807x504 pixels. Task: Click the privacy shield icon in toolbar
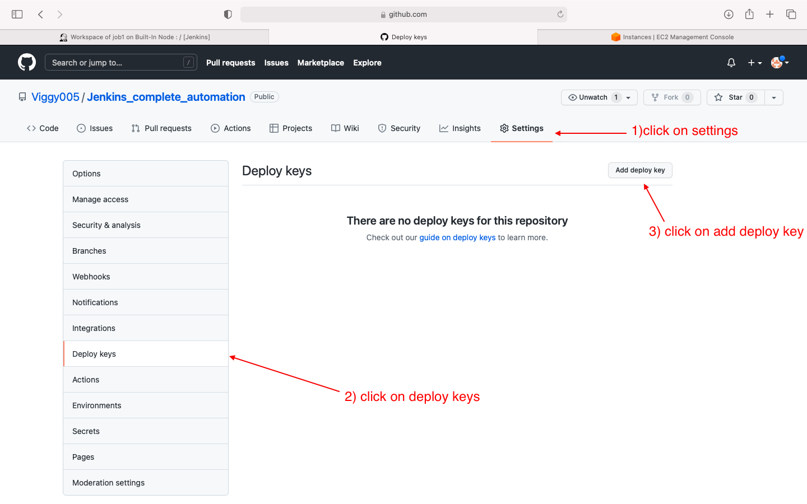tap(228, 14)
